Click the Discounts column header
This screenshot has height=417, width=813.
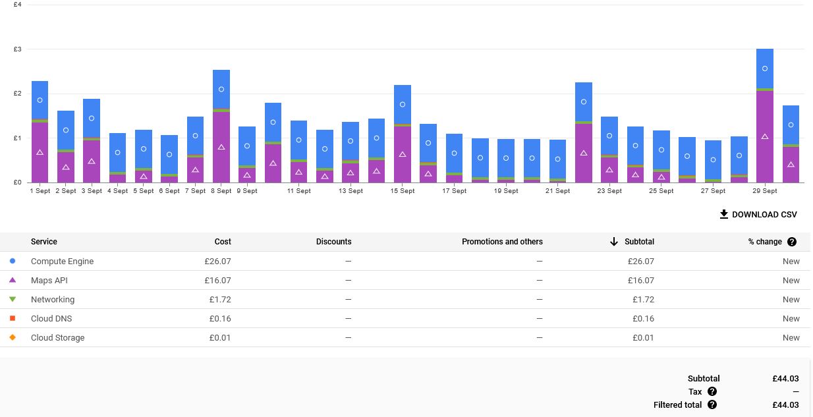[333, 242]
